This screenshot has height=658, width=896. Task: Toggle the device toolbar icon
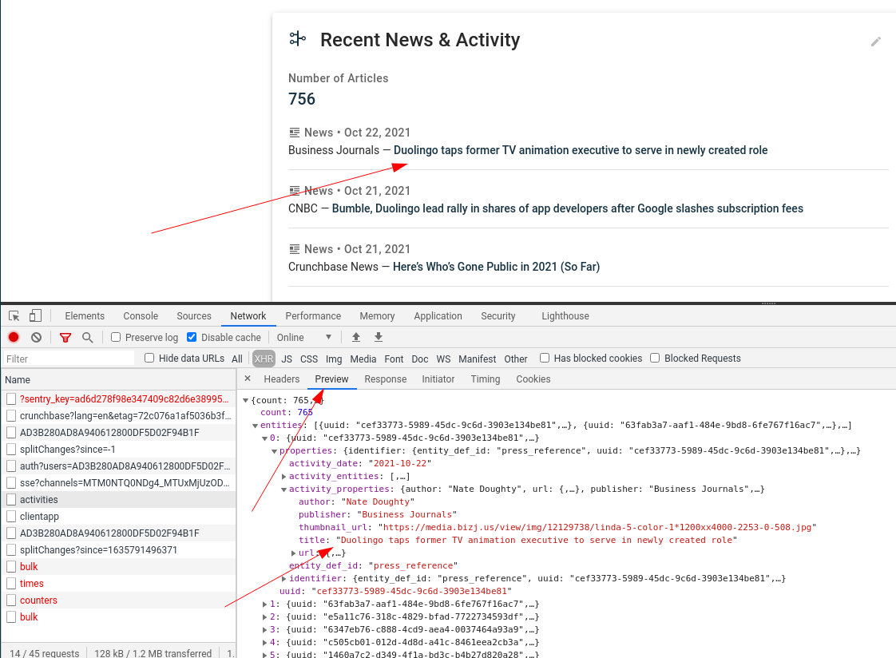(35, 315)
